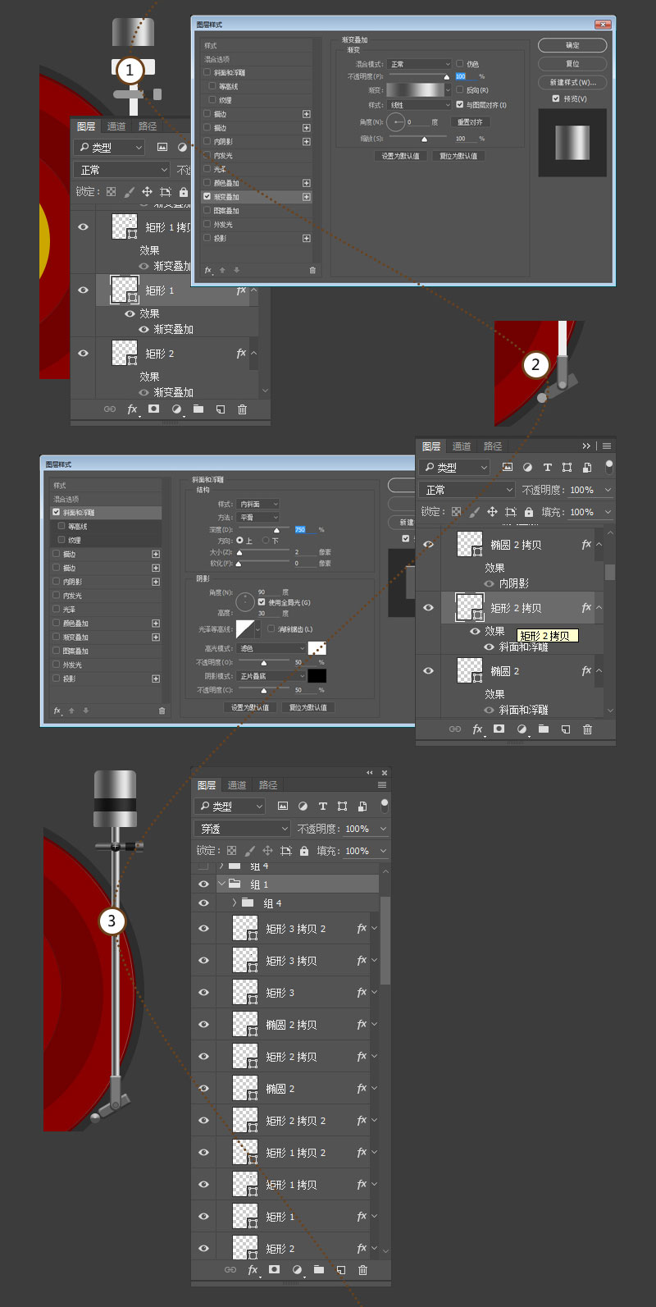Toggle the 使用全局光(G) checkbox
This screenshot has height=1307, width=656.
262,602
